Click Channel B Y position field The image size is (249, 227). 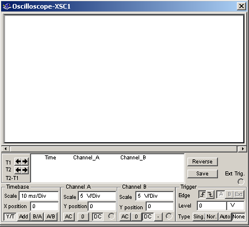(x=160, y=206)
